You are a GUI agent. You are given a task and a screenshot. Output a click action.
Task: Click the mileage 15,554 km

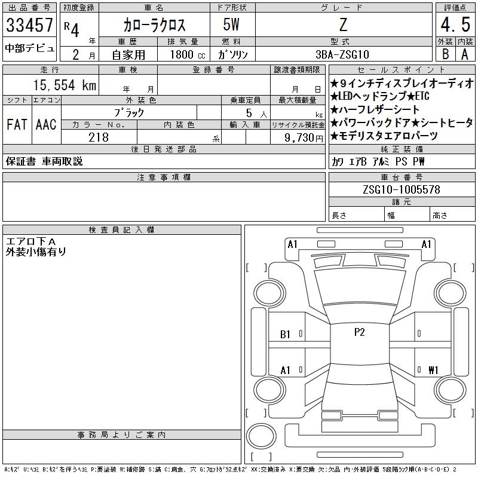65,85
